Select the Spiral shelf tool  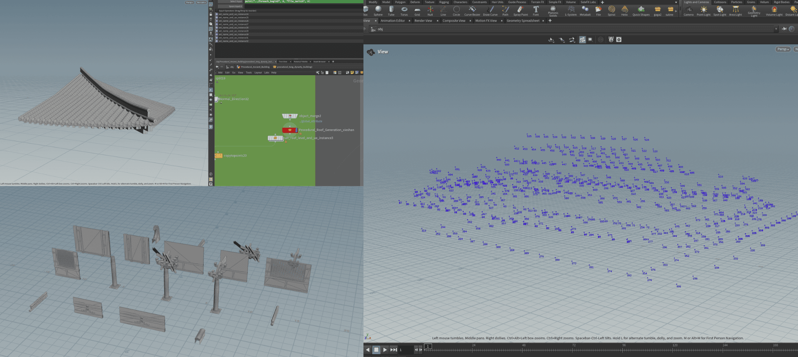[x=611, y=11]
